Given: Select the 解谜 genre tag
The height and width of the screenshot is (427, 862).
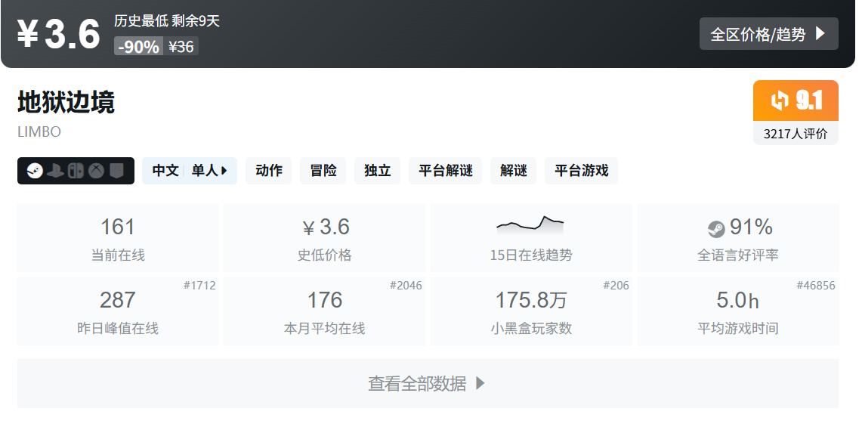Looking at the screenshot, I should point(514,171).
